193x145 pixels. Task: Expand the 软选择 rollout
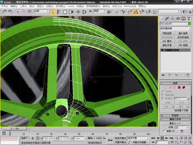[175, 116]
